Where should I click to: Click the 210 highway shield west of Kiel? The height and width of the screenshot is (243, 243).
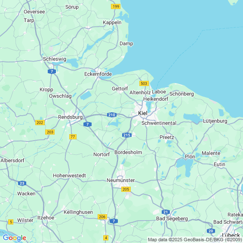click(112, 115)
